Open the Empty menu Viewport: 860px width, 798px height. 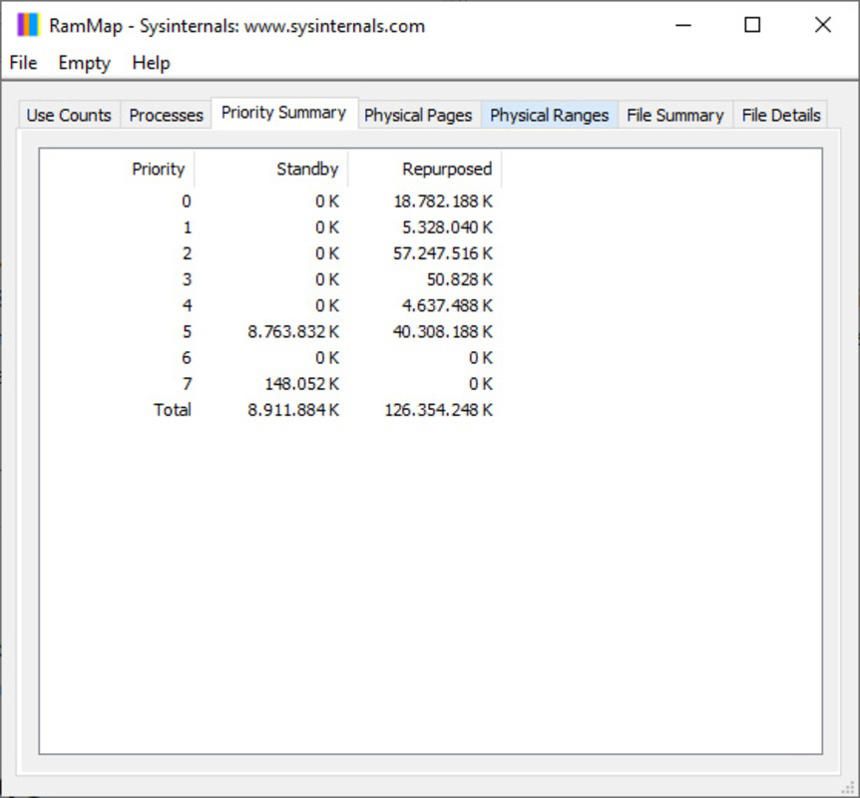85,63
